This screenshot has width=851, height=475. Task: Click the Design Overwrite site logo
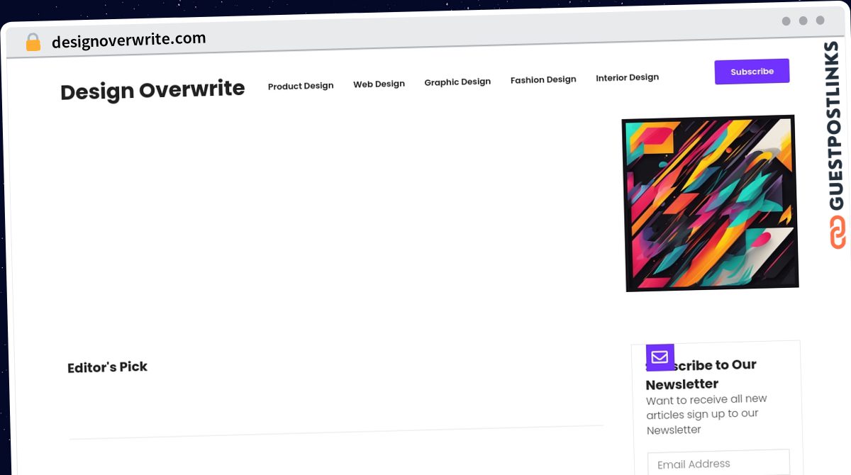point(152,90)
